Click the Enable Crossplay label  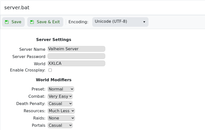[x=28, y=70]
